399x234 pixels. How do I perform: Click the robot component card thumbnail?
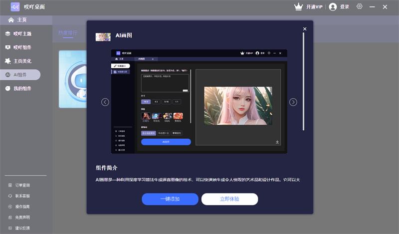click(73, 79)
